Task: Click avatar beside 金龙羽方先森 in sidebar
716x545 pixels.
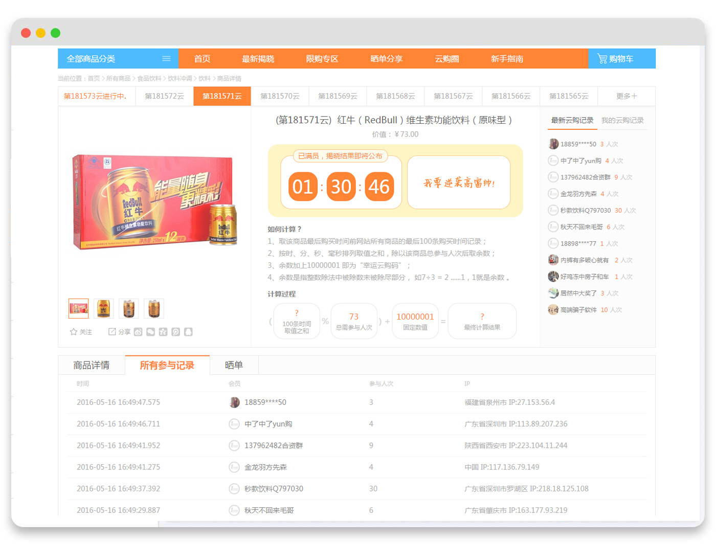Action: [x=553, y=194]
